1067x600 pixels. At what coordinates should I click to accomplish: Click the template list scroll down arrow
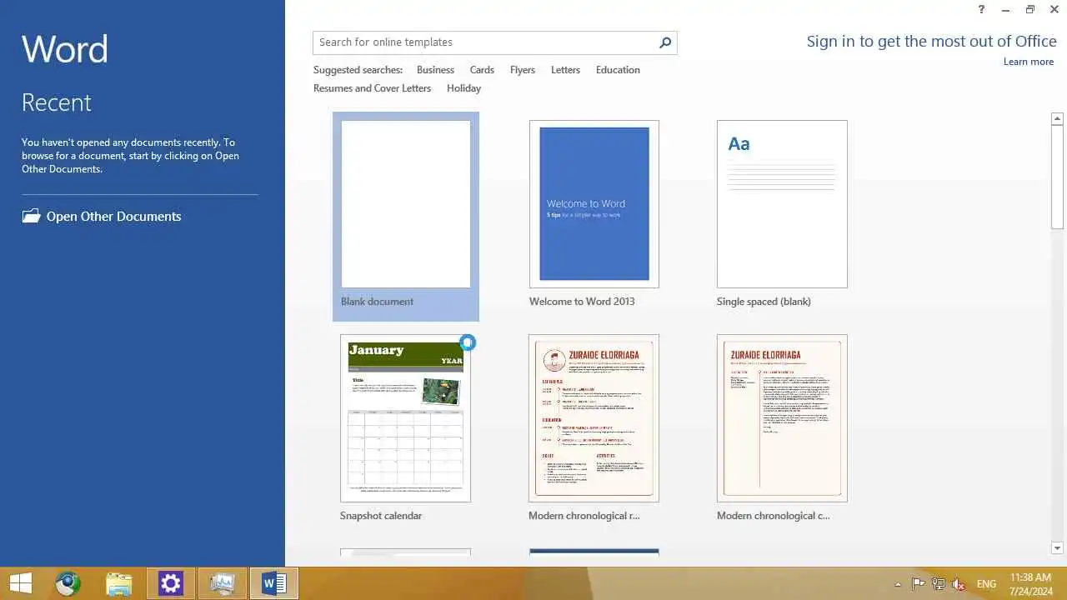[1057, 547]
